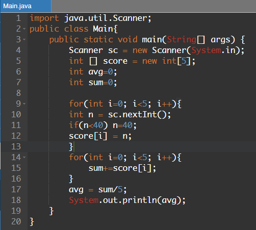This screenshot has height=230, width=256.
Task: Collapse the first for loop fold on line 9
Action: 24,104
